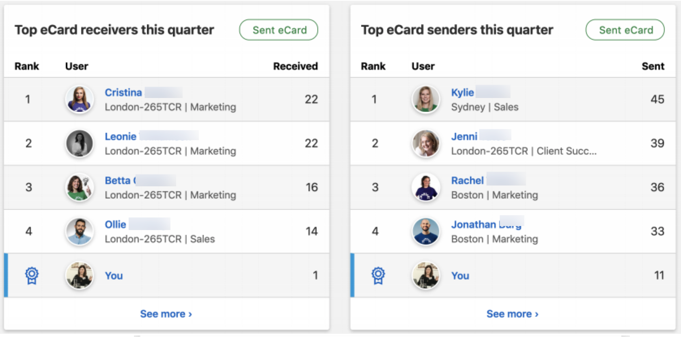Open Cristina's profile link
This screenshot has height=337, width=681.
[123, 92]
